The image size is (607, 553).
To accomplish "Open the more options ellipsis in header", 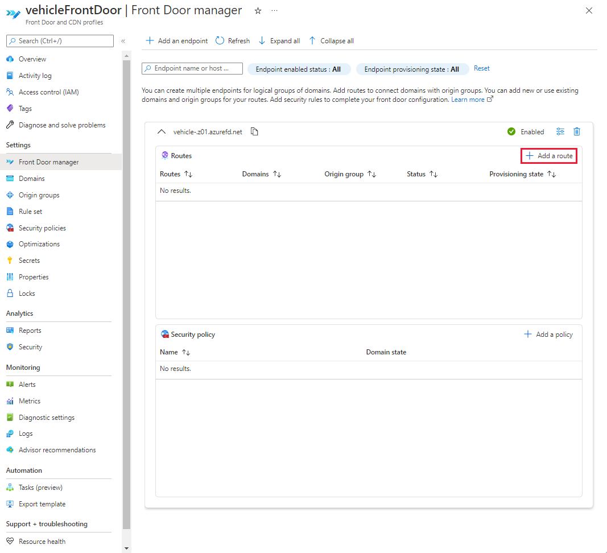I will point(274,11).
